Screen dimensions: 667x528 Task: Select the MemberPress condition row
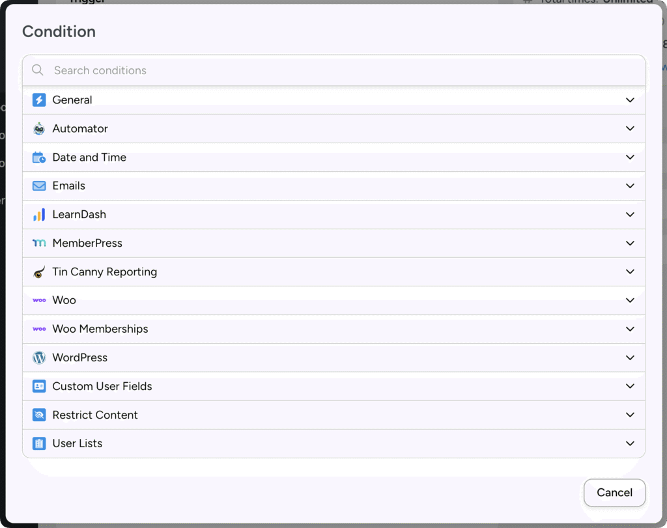[x=333, y=243]
